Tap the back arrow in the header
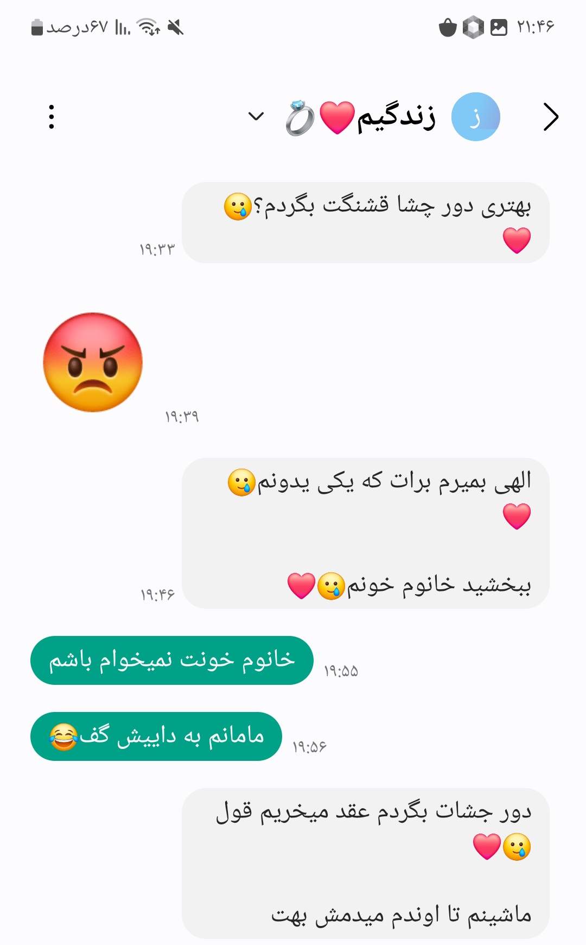Viewport: 586px width, 945px height. point(551,117)
